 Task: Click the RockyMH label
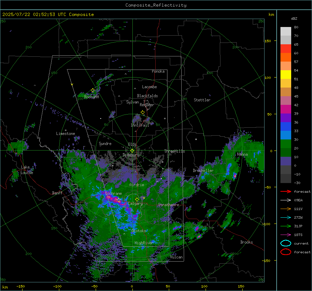click(x=92, y=97)
